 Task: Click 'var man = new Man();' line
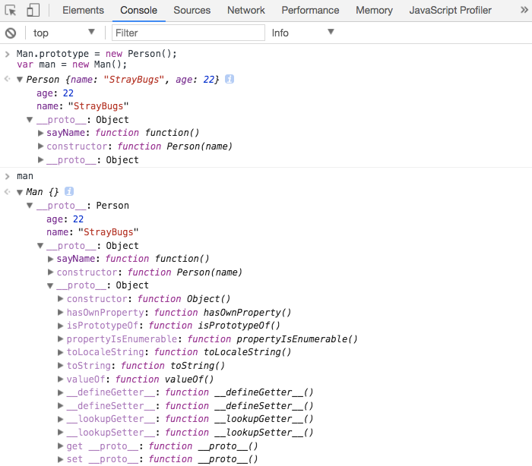(x=71, y=65)
